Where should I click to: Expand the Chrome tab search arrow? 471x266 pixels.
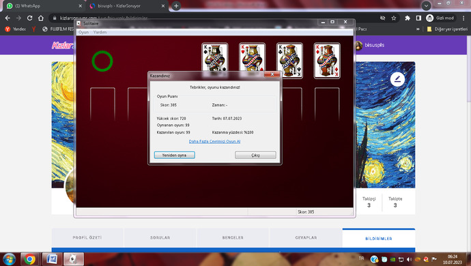pyautogui.click(x=426, y=5)
